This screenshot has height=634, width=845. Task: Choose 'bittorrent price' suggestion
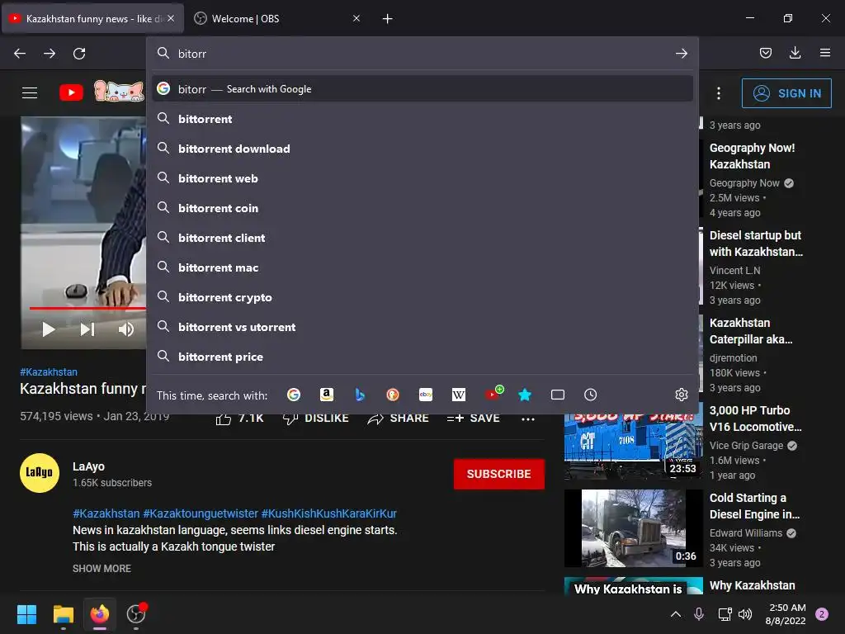point(422,357)
